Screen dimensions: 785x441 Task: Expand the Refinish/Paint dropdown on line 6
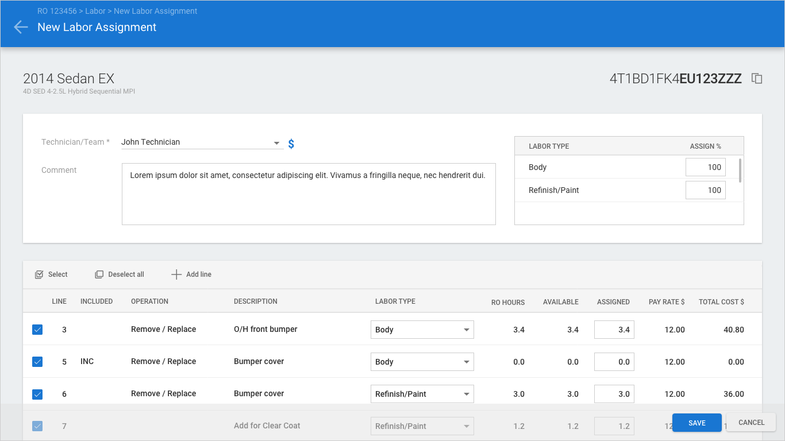pyautogui.click(x=466, y=394)
